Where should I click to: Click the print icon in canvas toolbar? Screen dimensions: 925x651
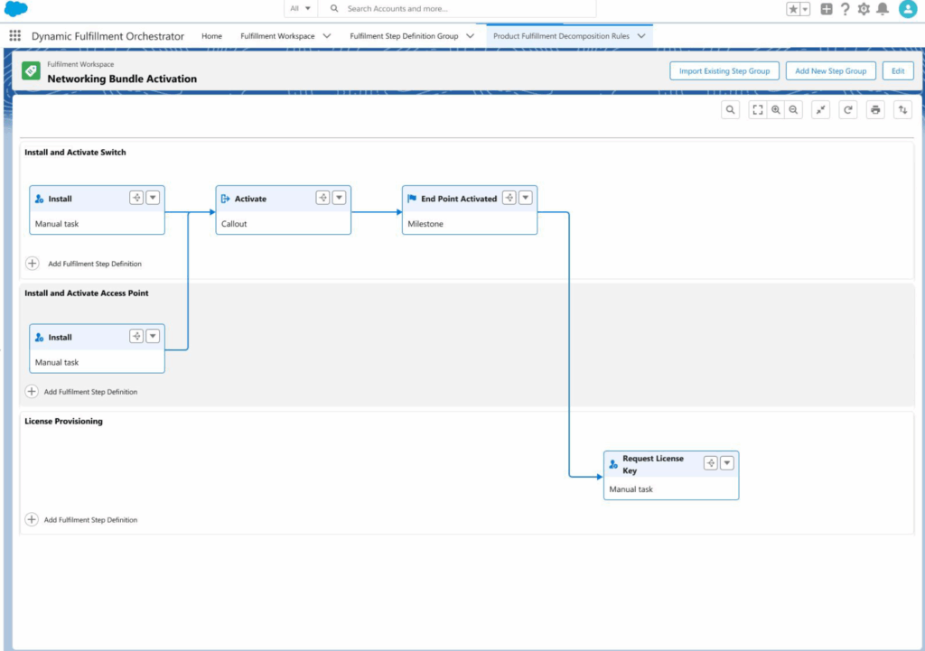click(874, 110)
